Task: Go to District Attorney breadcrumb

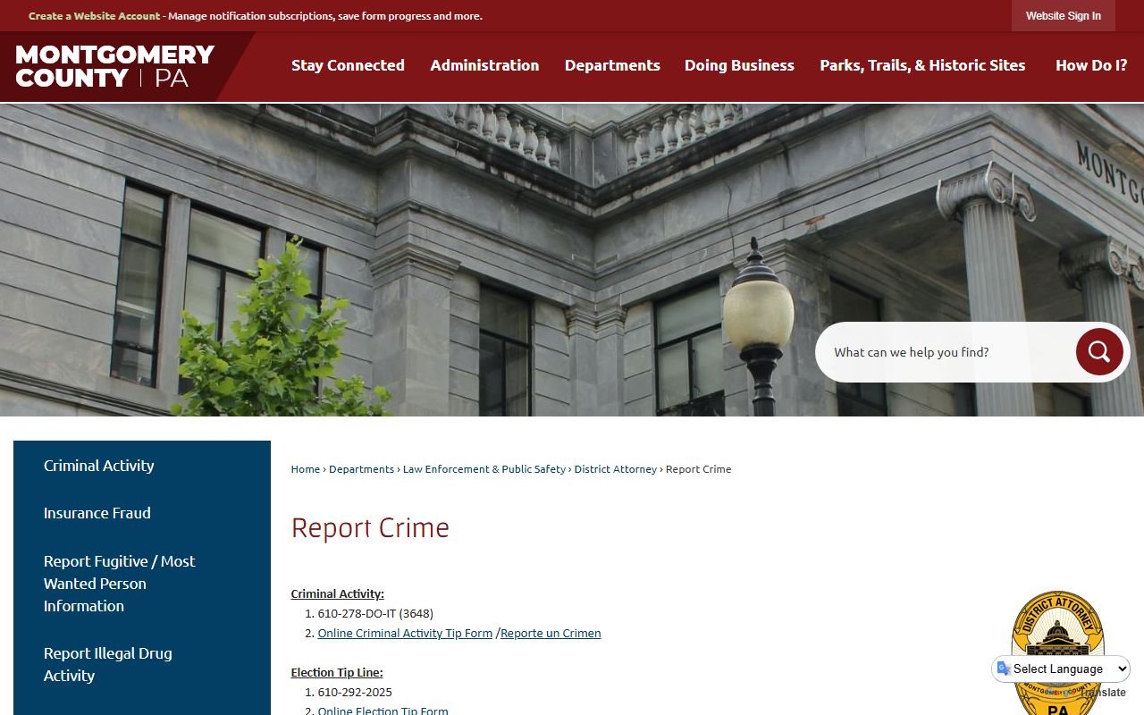Action: [x=616, y=469]
